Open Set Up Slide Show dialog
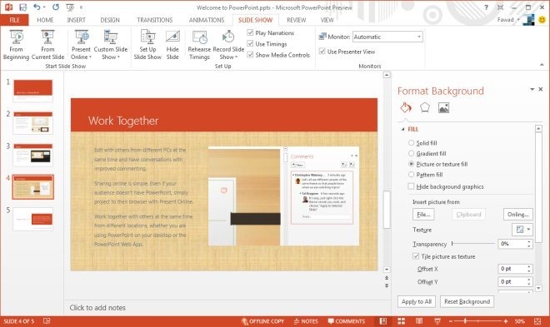550x327 pixels. (147, 45)
